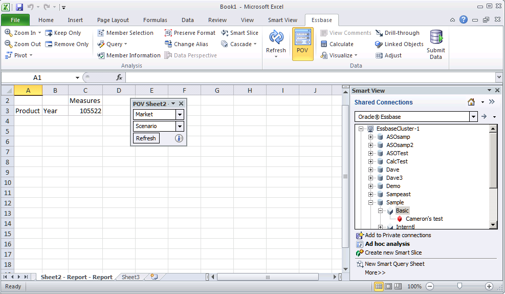Select cell C3 containing 105522

pyautogui.click(x=85, y=111)
